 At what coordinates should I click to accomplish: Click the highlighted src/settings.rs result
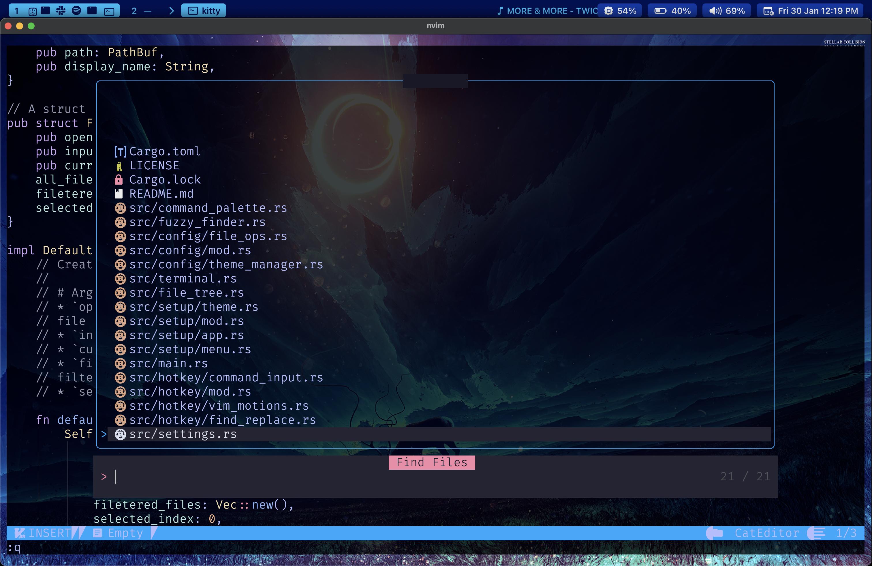pyautogui.click(x=183, y=434)
